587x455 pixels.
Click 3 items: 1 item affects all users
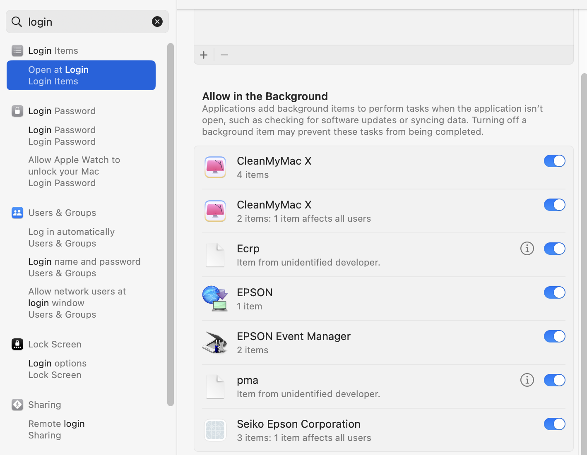click(304, 438)
